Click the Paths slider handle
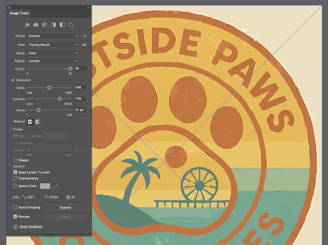The image size is (328, 245). click(49, 88)
